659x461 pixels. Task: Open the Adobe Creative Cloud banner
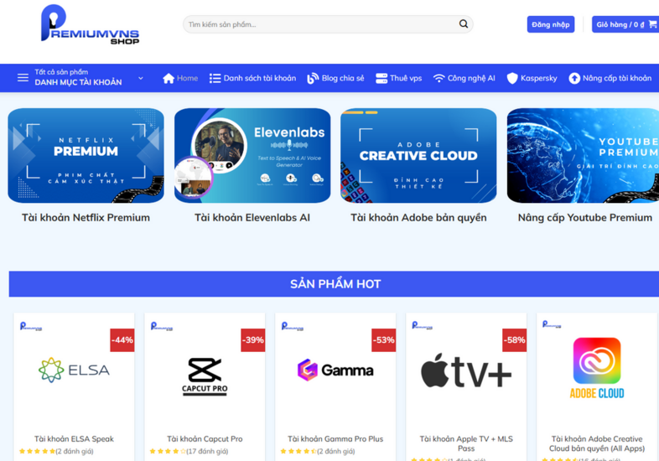pos(418,156)
